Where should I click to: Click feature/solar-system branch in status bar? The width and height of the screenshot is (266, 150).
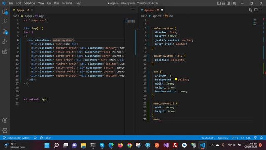(x=17, y=138)
